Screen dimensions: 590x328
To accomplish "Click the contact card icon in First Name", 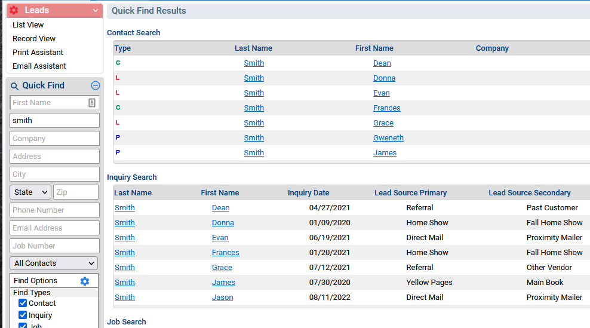I will pos(92,102).
